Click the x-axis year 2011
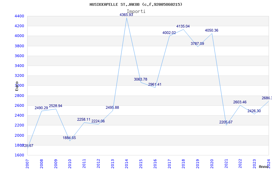Viewport: 272px width, 170px height. pyautogui.click(x=84, y=164)
